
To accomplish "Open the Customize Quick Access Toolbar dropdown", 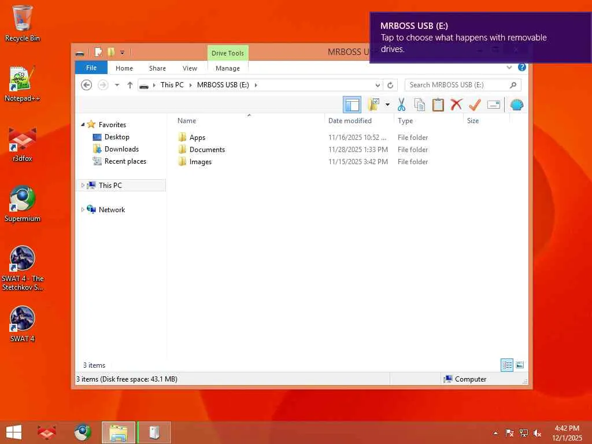I will tap(123, 53).
